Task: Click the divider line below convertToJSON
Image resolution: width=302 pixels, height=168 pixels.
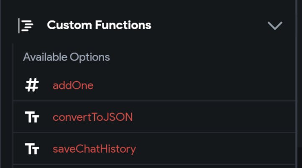Action: click(x=154, y=133)
